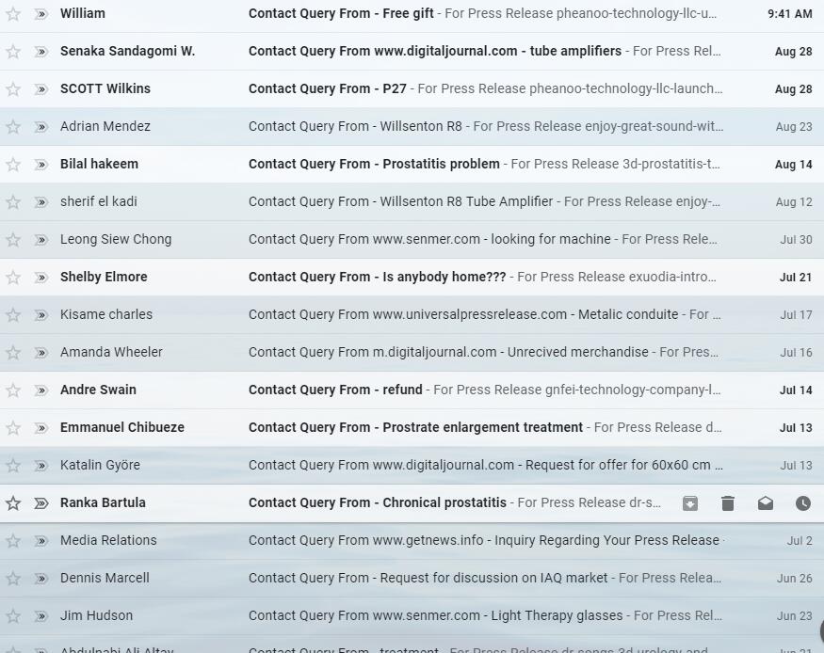Mark Ranka Bartula email as read
This screenshot has height=653, width=824.
tap(766, 503)
